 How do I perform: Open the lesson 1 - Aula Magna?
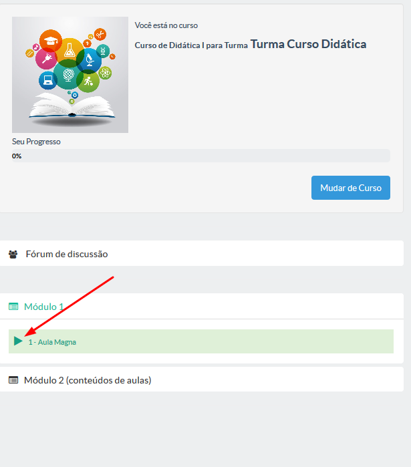coord(52,342)
